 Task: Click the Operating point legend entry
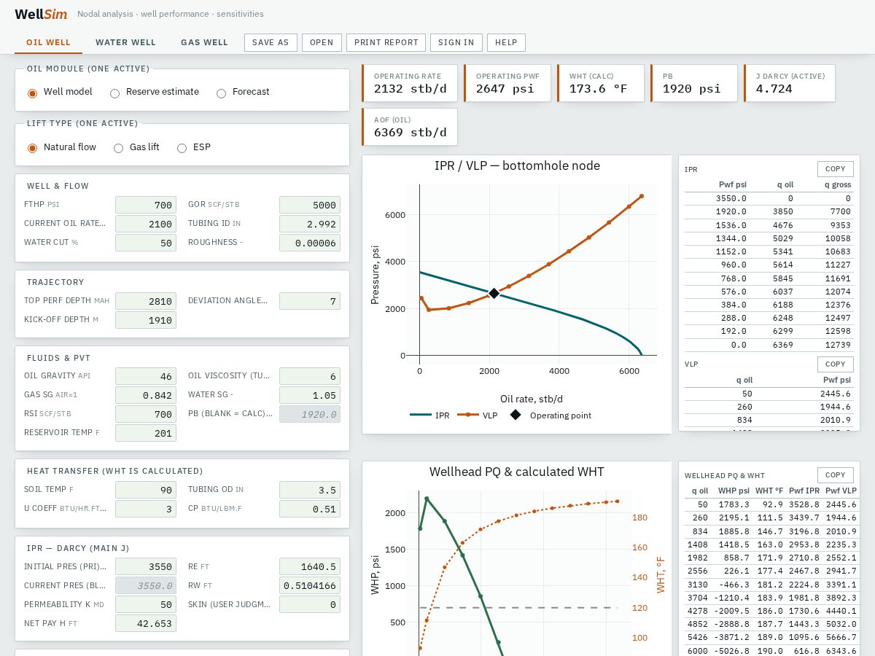[x=551, y=415]
